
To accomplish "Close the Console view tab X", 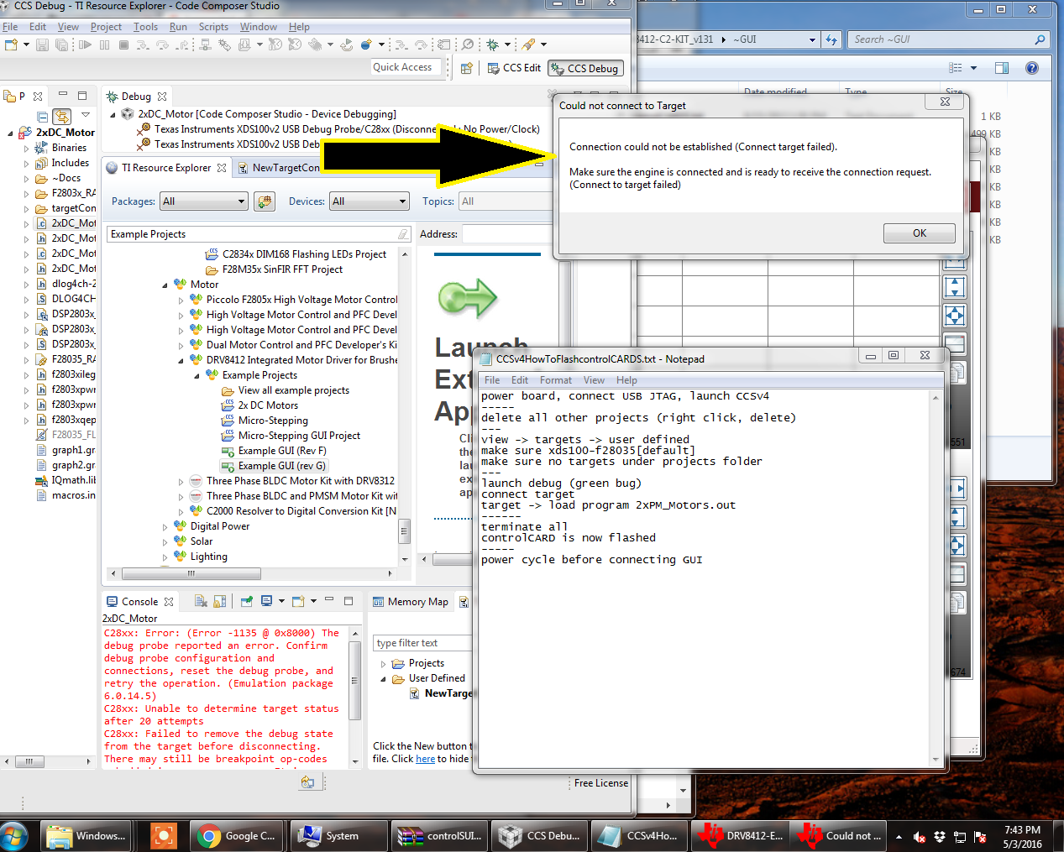I will [169, 602].
